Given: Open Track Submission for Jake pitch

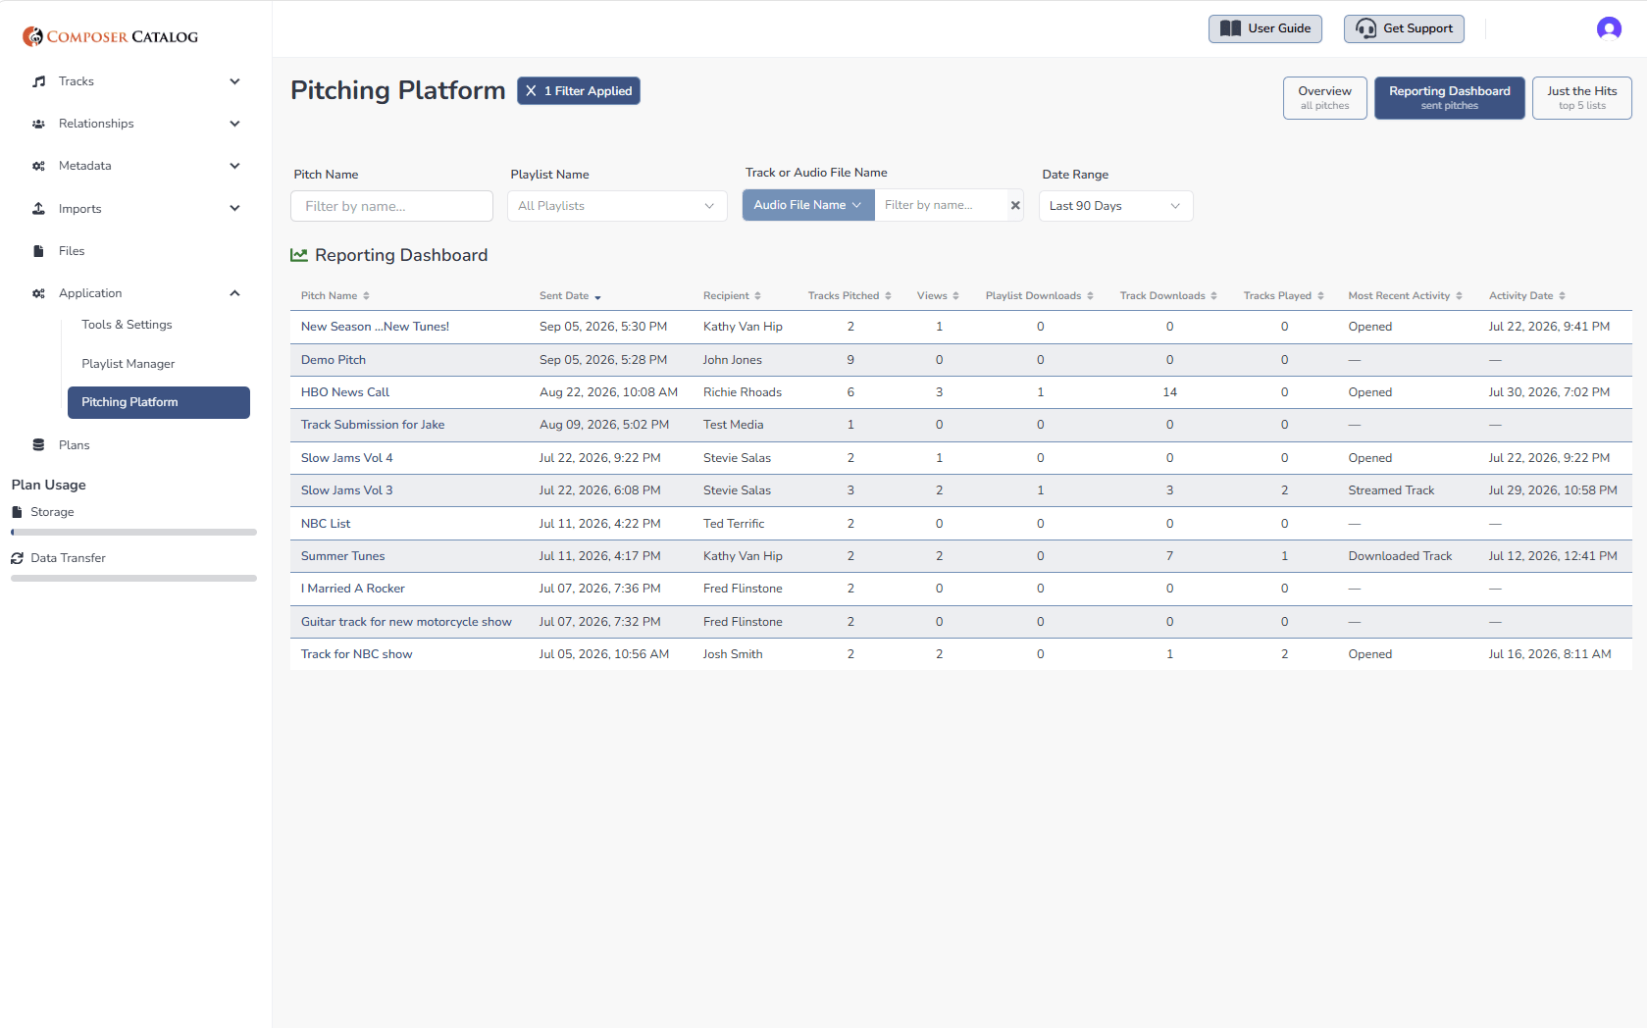Looking at the screenshot, I should 372,425.
